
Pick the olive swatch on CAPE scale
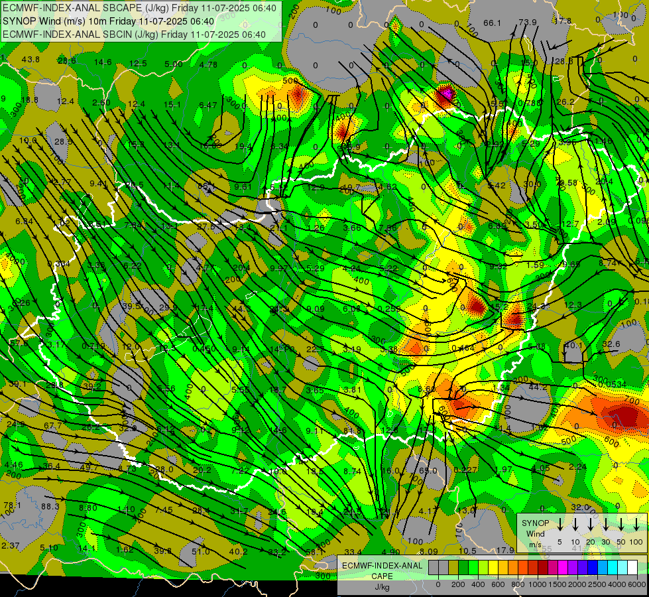click(x=453, y=568)
